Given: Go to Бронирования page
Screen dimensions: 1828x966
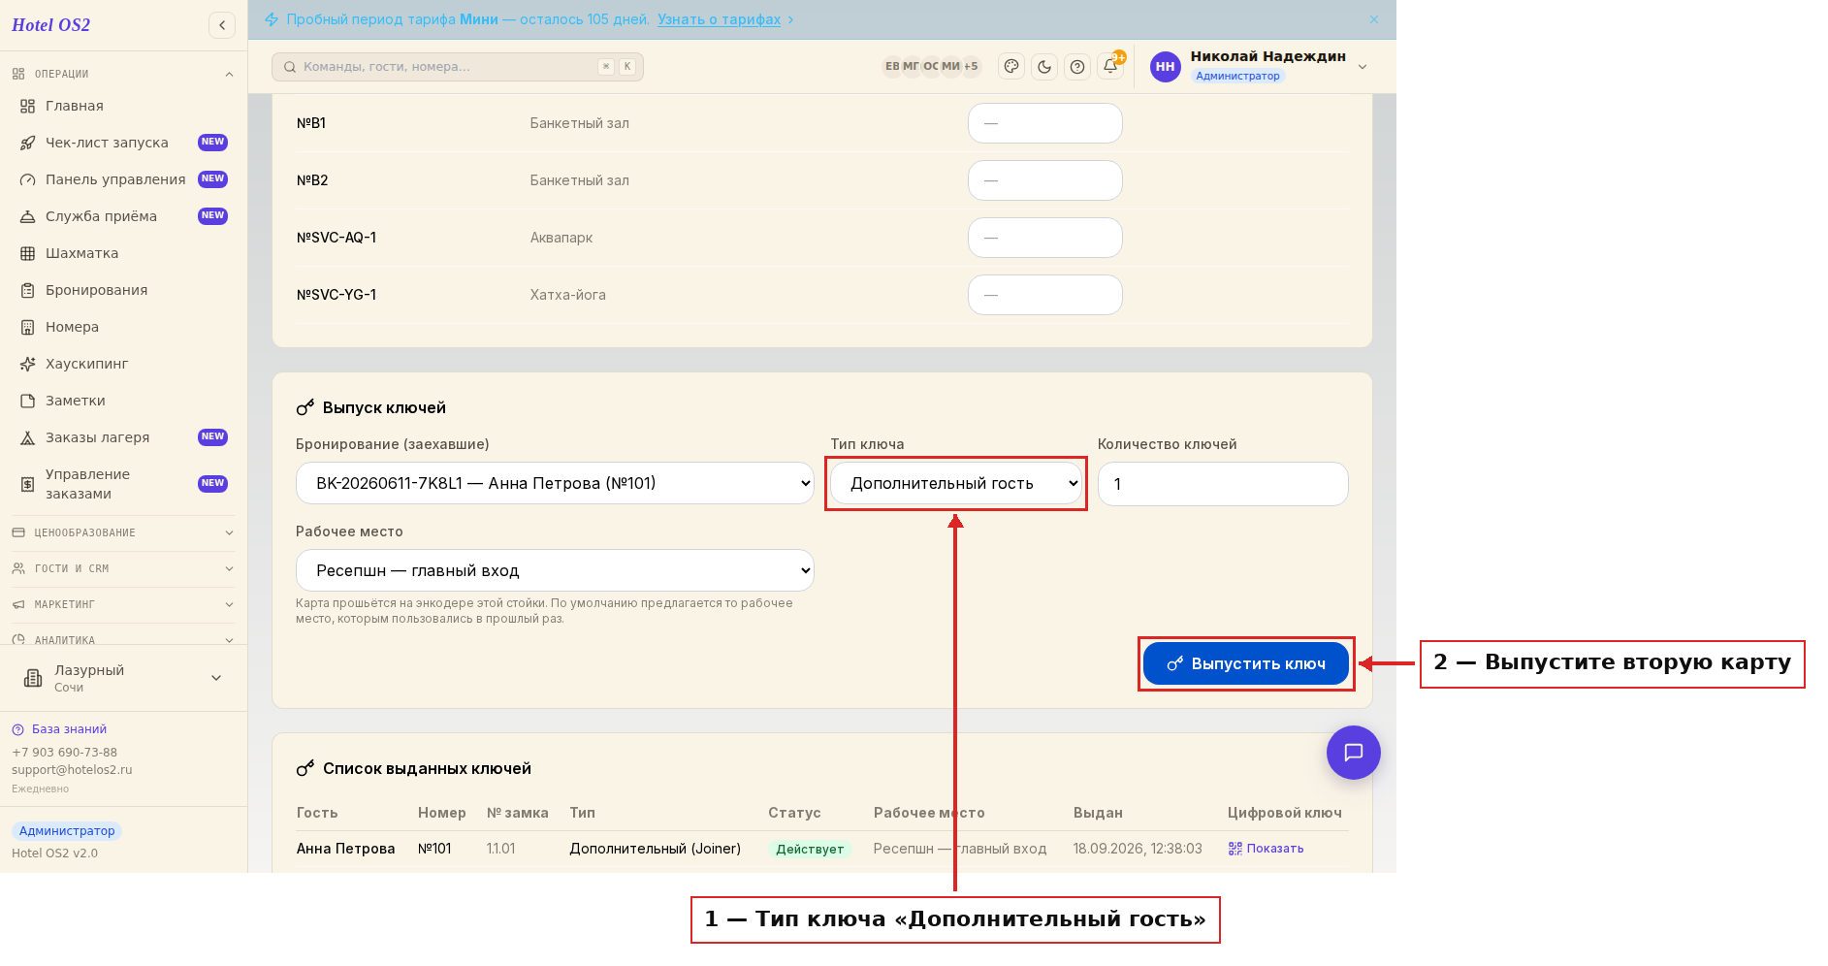Looking at the screenshot, I should 123,290.
